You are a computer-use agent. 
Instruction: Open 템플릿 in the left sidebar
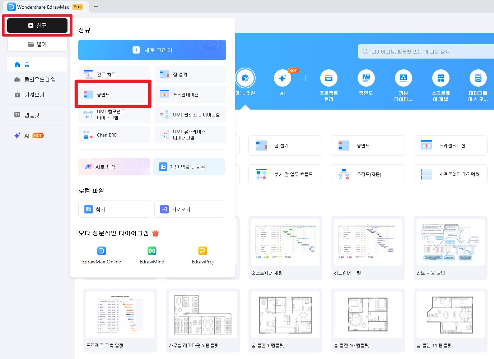point(32,115)
